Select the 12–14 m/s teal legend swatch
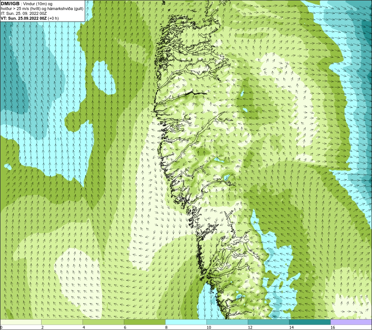Image resolution: width=372 pixels, height=330 pixels. tap(269, 322)
